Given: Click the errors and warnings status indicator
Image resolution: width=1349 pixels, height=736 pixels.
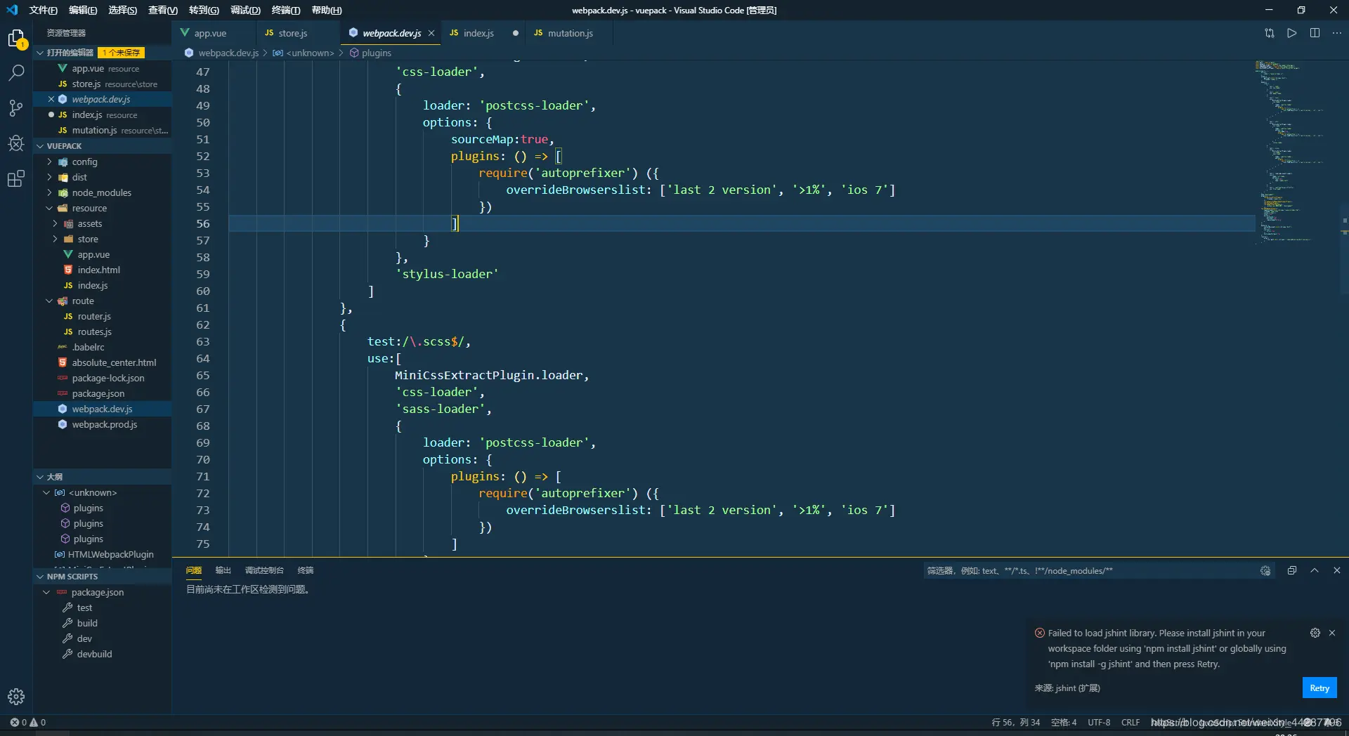Looking at the screenshot, I should click(x=28, y=722).
